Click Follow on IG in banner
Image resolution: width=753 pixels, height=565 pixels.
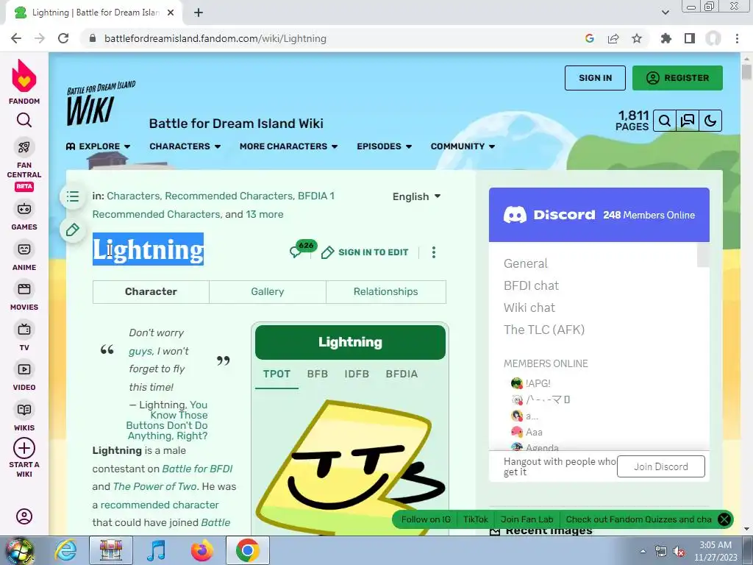point(426,519)
